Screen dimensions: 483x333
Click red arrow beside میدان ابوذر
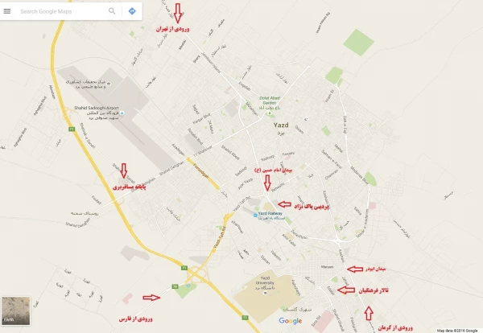355,269
